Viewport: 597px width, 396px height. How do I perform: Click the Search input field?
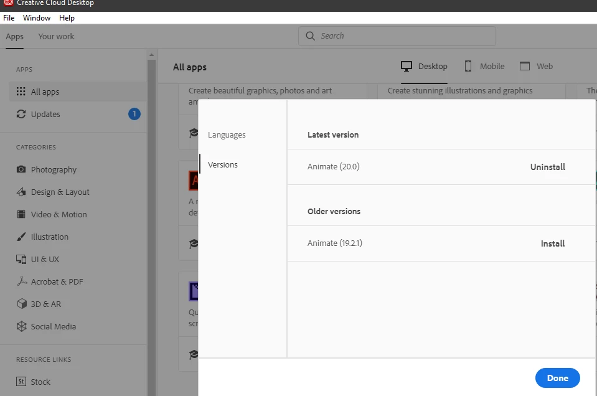tap(397, 35)
